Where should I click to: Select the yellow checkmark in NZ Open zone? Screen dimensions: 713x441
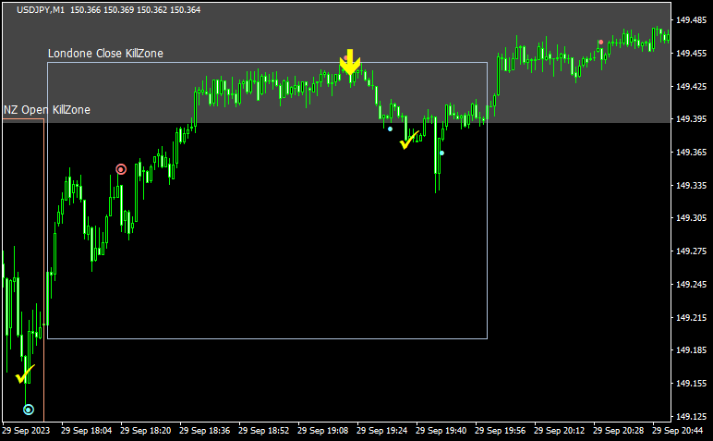click(25, 375)
